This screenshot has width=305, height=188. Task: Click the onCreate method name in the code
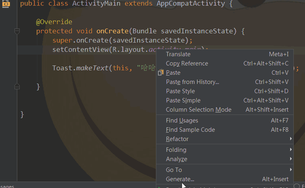[x=112, y=31]
